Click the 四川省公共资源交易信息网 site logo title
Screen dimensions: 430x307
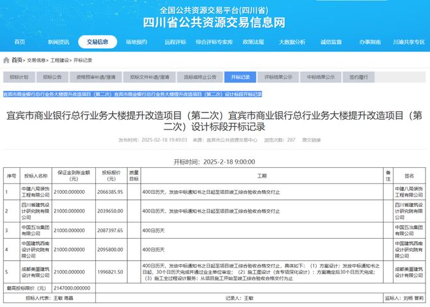click(214, 23)
